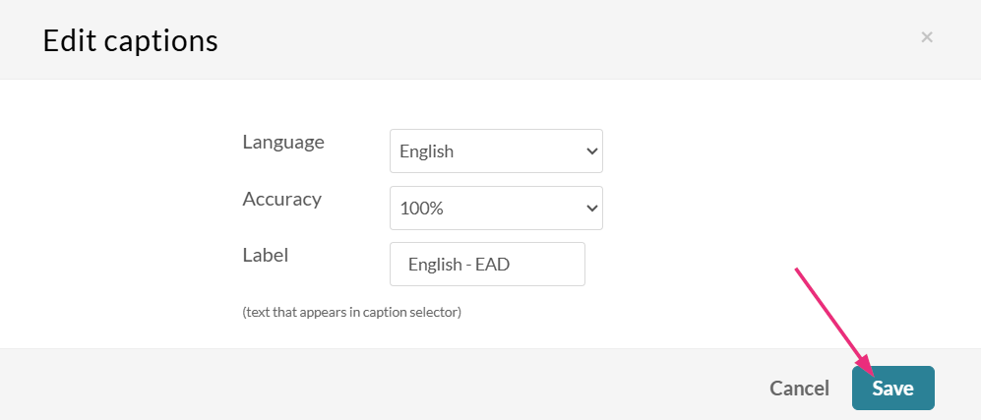Click the "Accuracy" field label

pos(281,199)
